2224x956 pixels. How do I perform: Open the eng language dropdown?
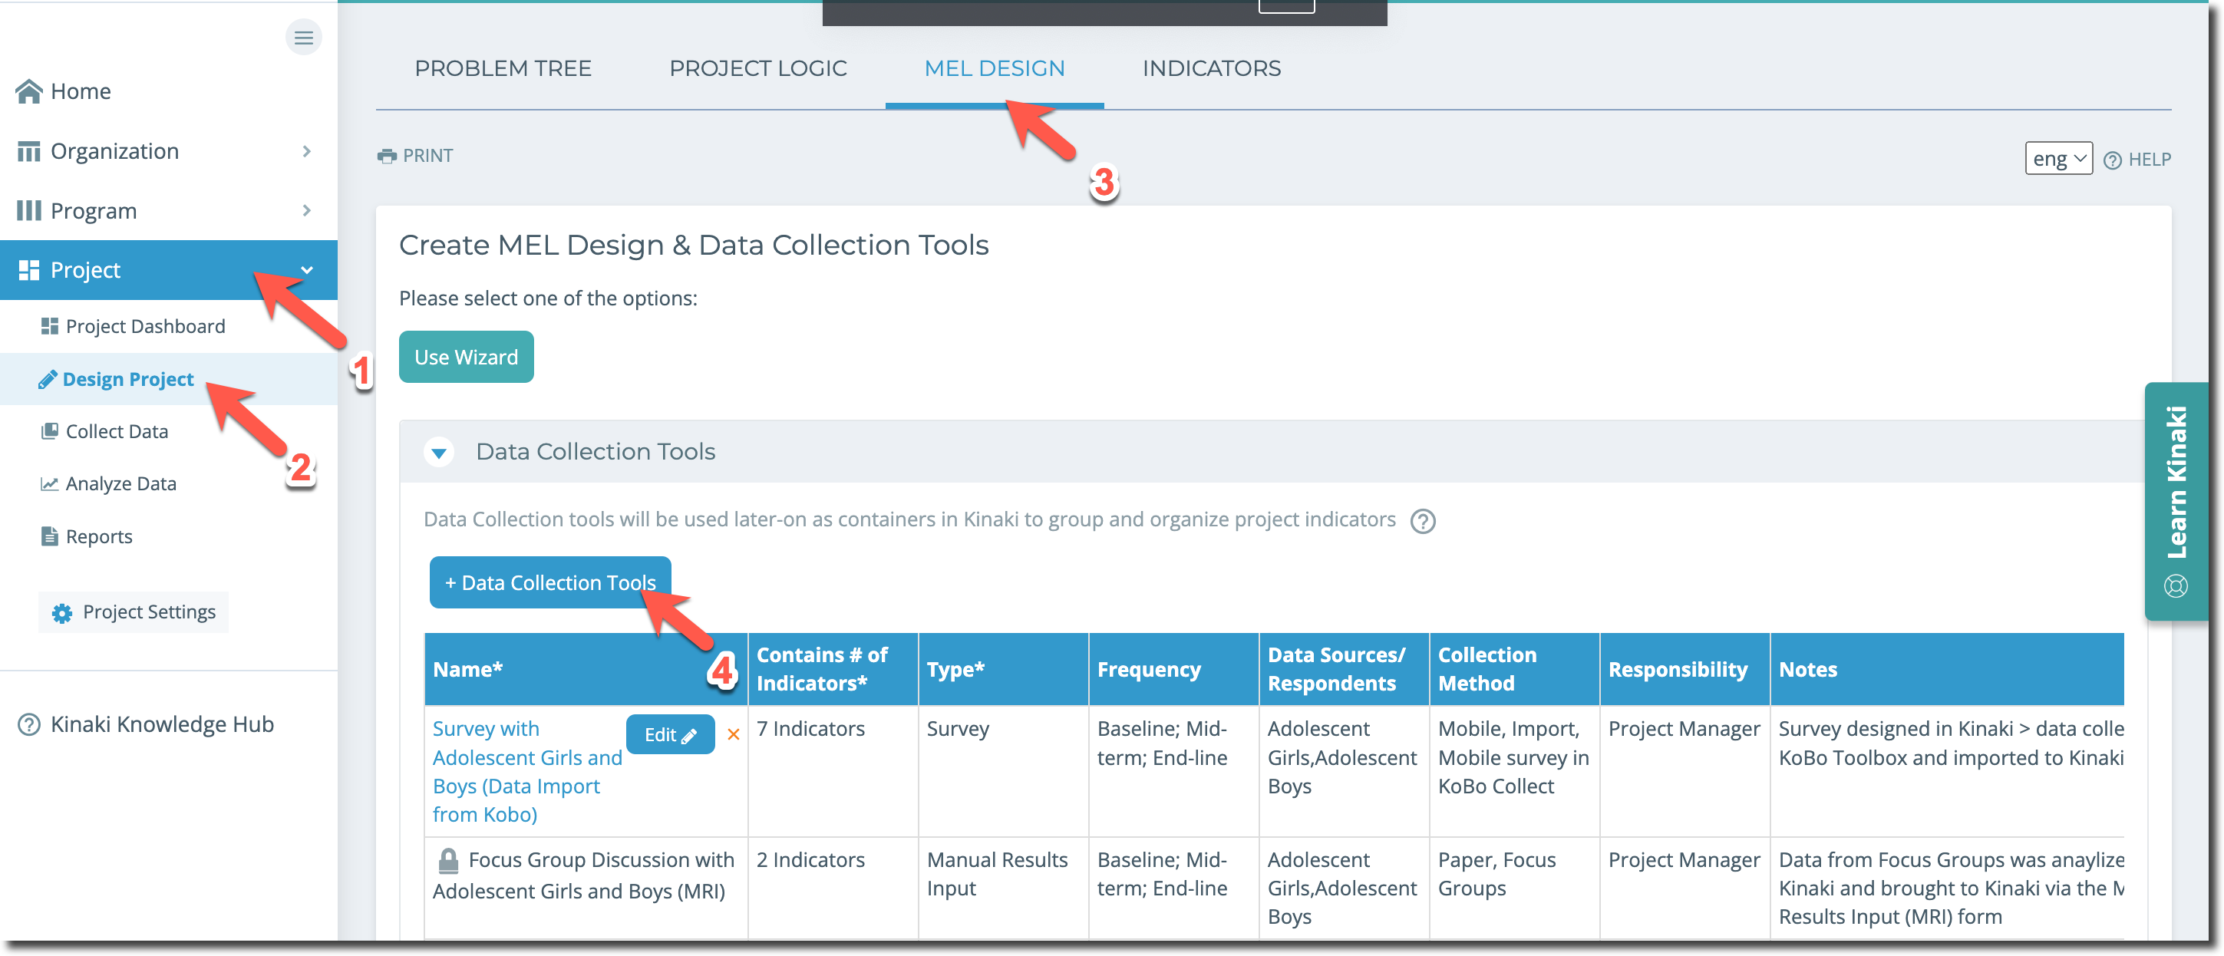(2057, 159)
